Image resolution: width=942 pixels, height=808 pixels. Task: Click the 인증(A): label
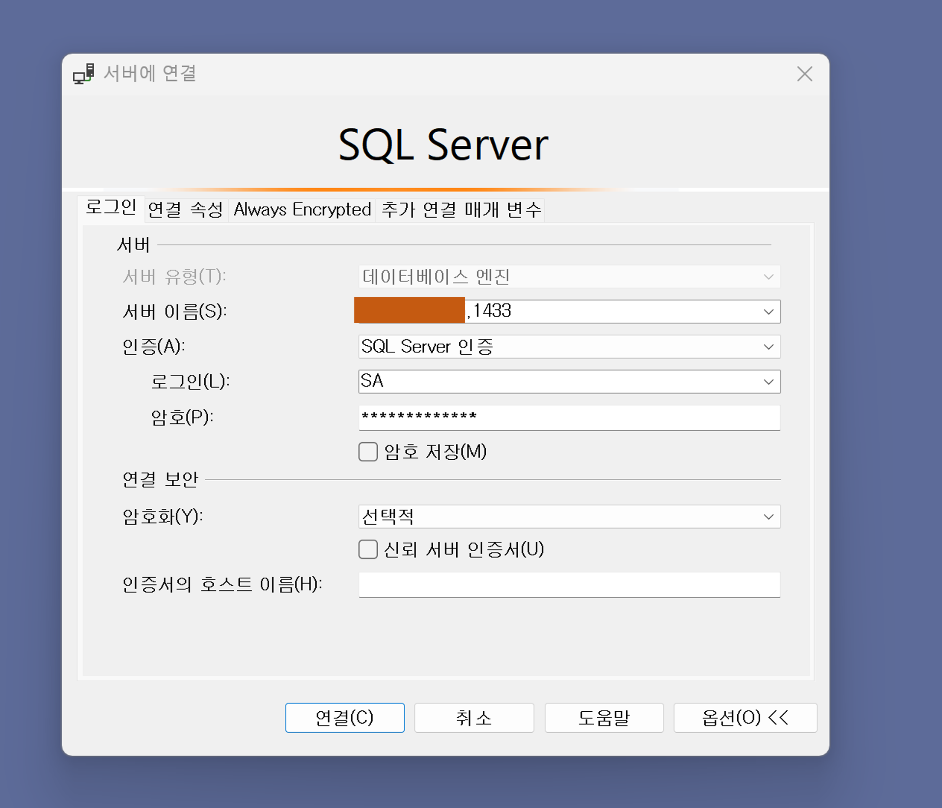pyautogui.click(x=154, y=347)
